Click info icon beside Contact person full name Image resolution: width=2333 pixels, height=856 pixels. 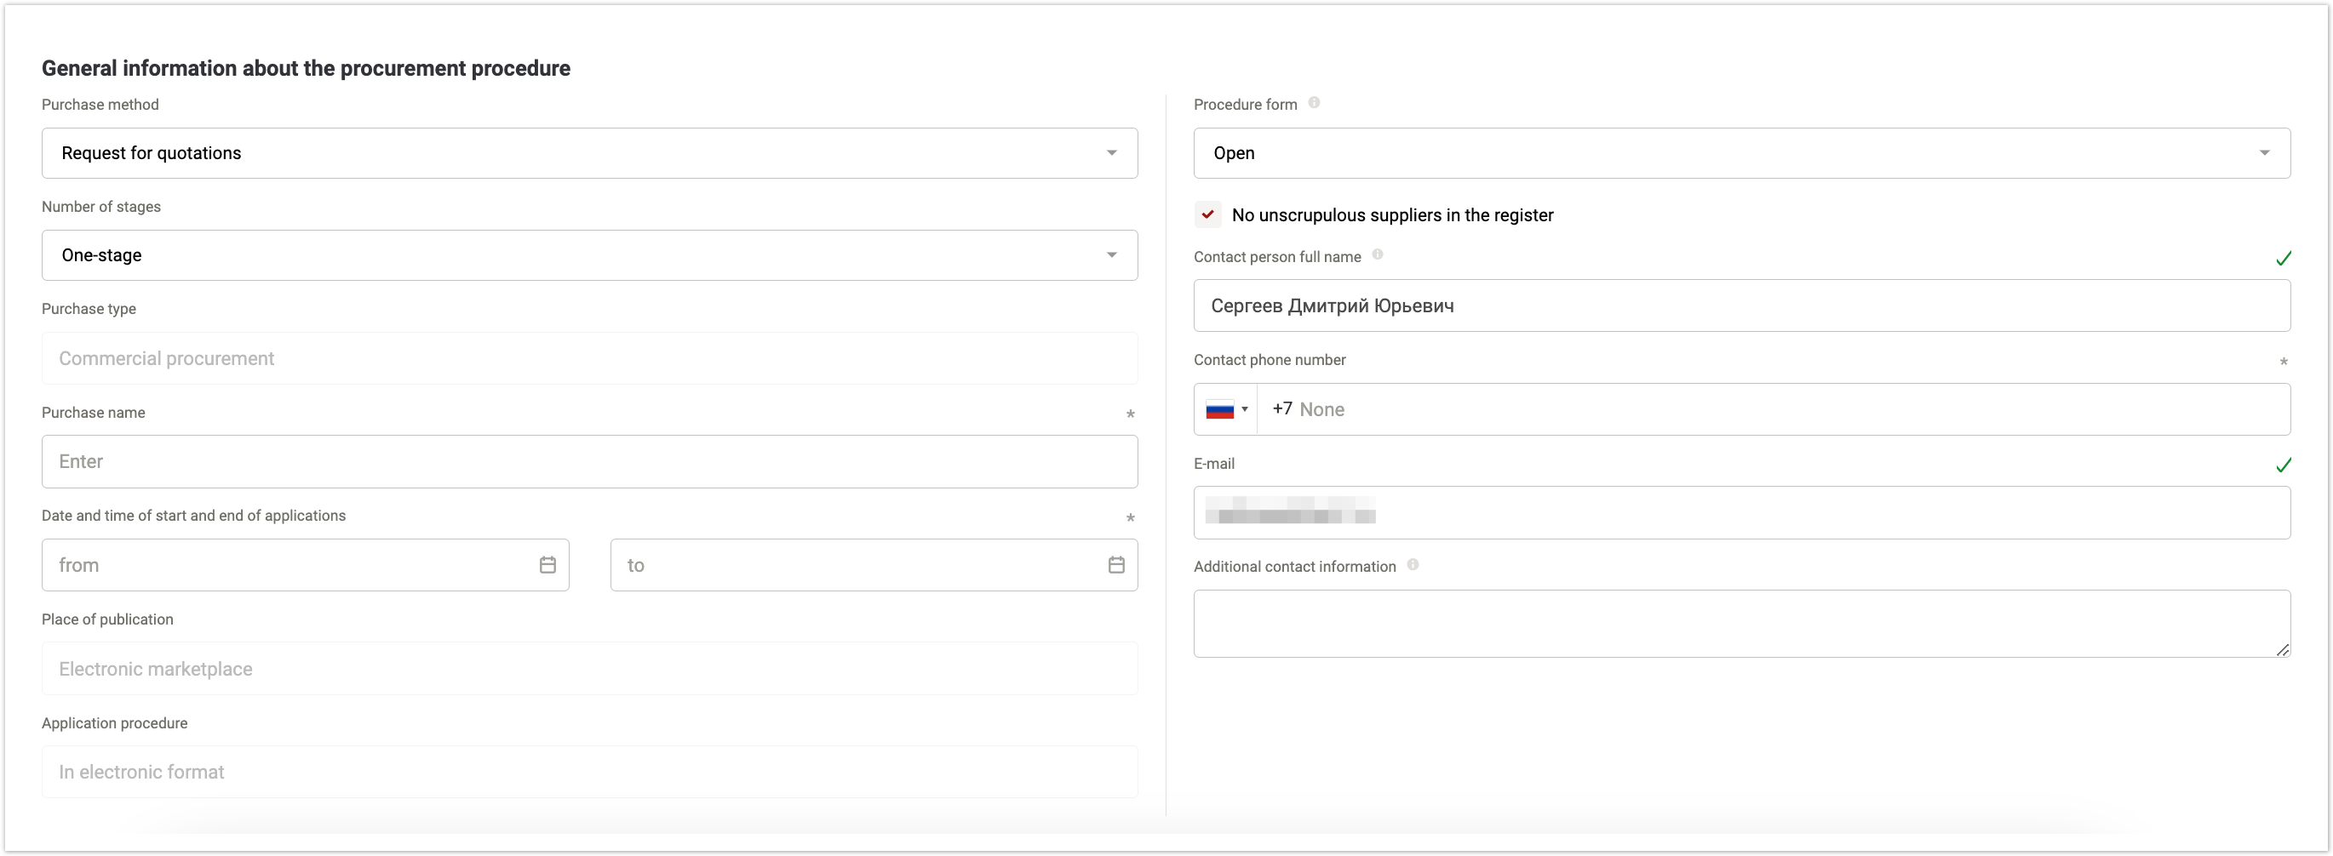(1377, 255)
